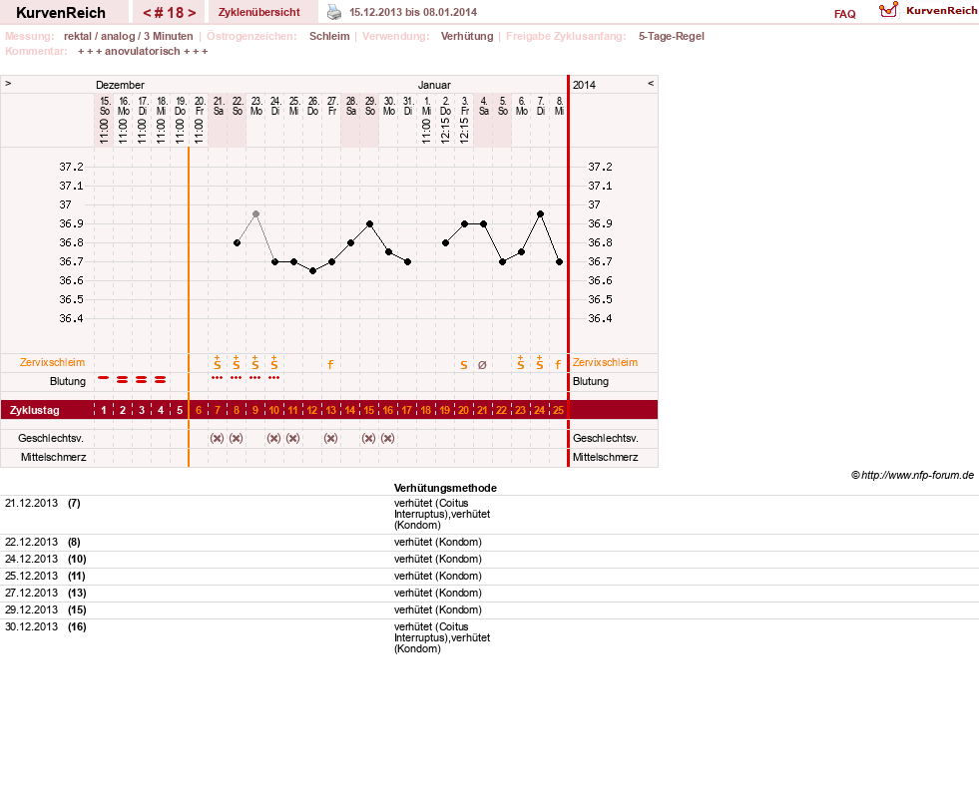The height and width of the screenshot is (806, 979).
Task: Click date header 1. Mi in January
Action: tap(426, 106)
